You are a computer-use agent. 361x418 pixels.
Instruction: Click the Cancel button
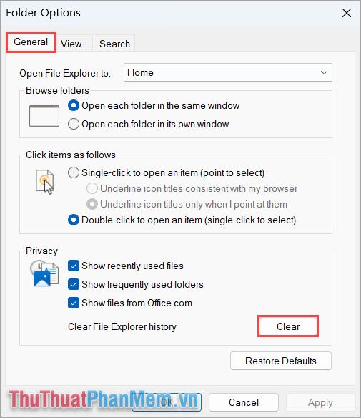[x=244, y=402]
